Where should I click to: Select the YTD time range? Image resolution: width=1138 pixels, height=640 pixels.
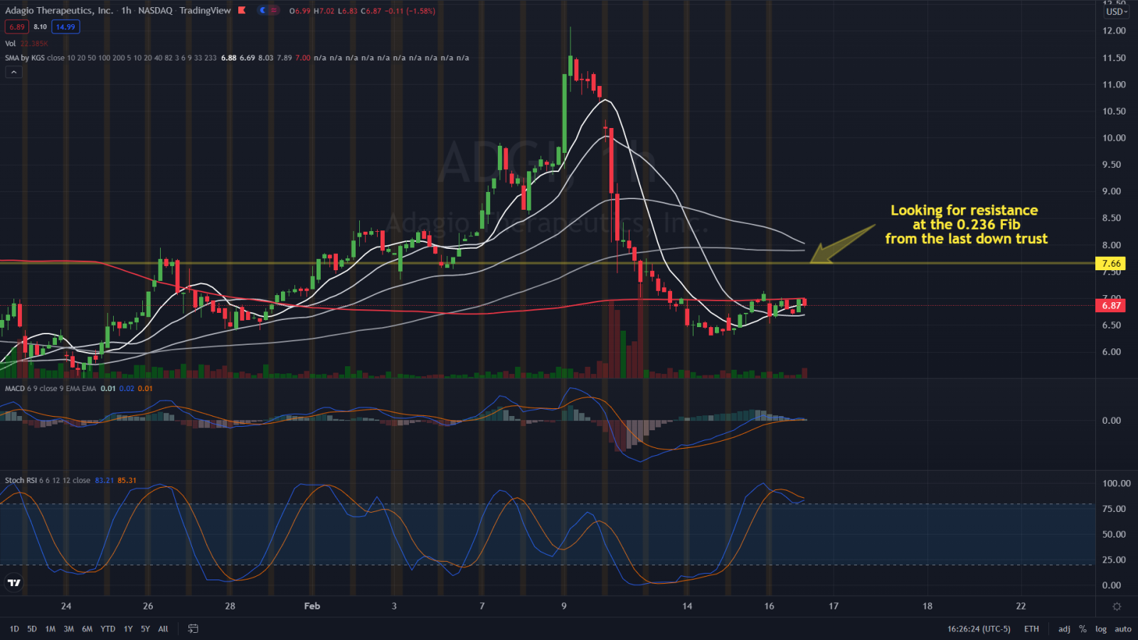click(x=108, y=629)
